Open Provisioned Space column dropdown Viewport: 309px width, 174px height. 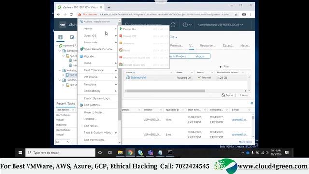point(243,72)
